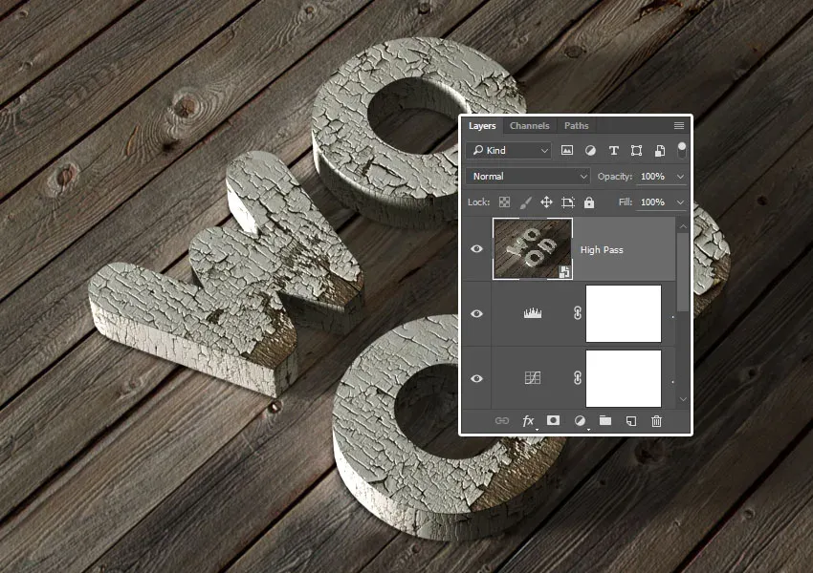Screen dimensions: 813x573
Task: Switch to the Paths tab
Action: point(576,126)
